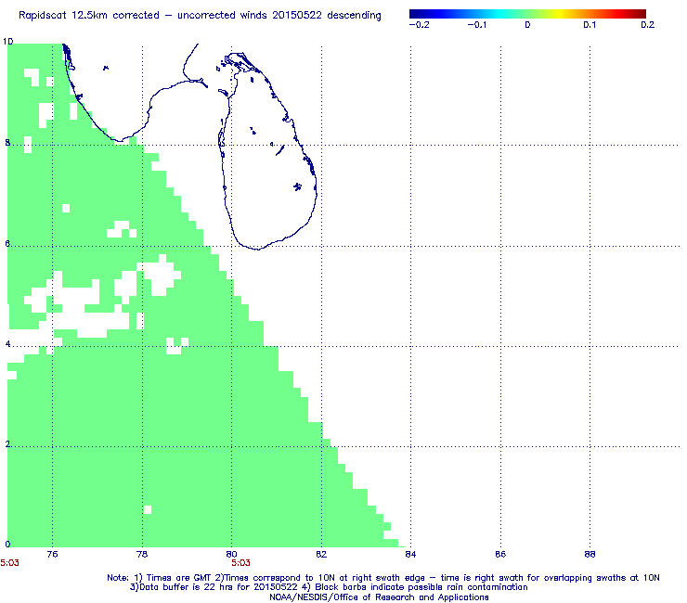Click the Sri Lanka island outline on map

click(267, 151)
